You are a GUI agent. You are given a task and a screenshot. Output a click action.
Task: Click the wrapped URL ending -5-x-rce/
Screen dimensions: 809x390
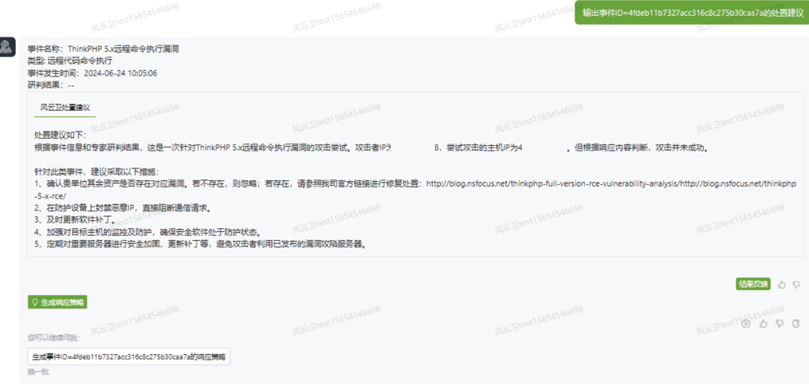click(50, 197)
